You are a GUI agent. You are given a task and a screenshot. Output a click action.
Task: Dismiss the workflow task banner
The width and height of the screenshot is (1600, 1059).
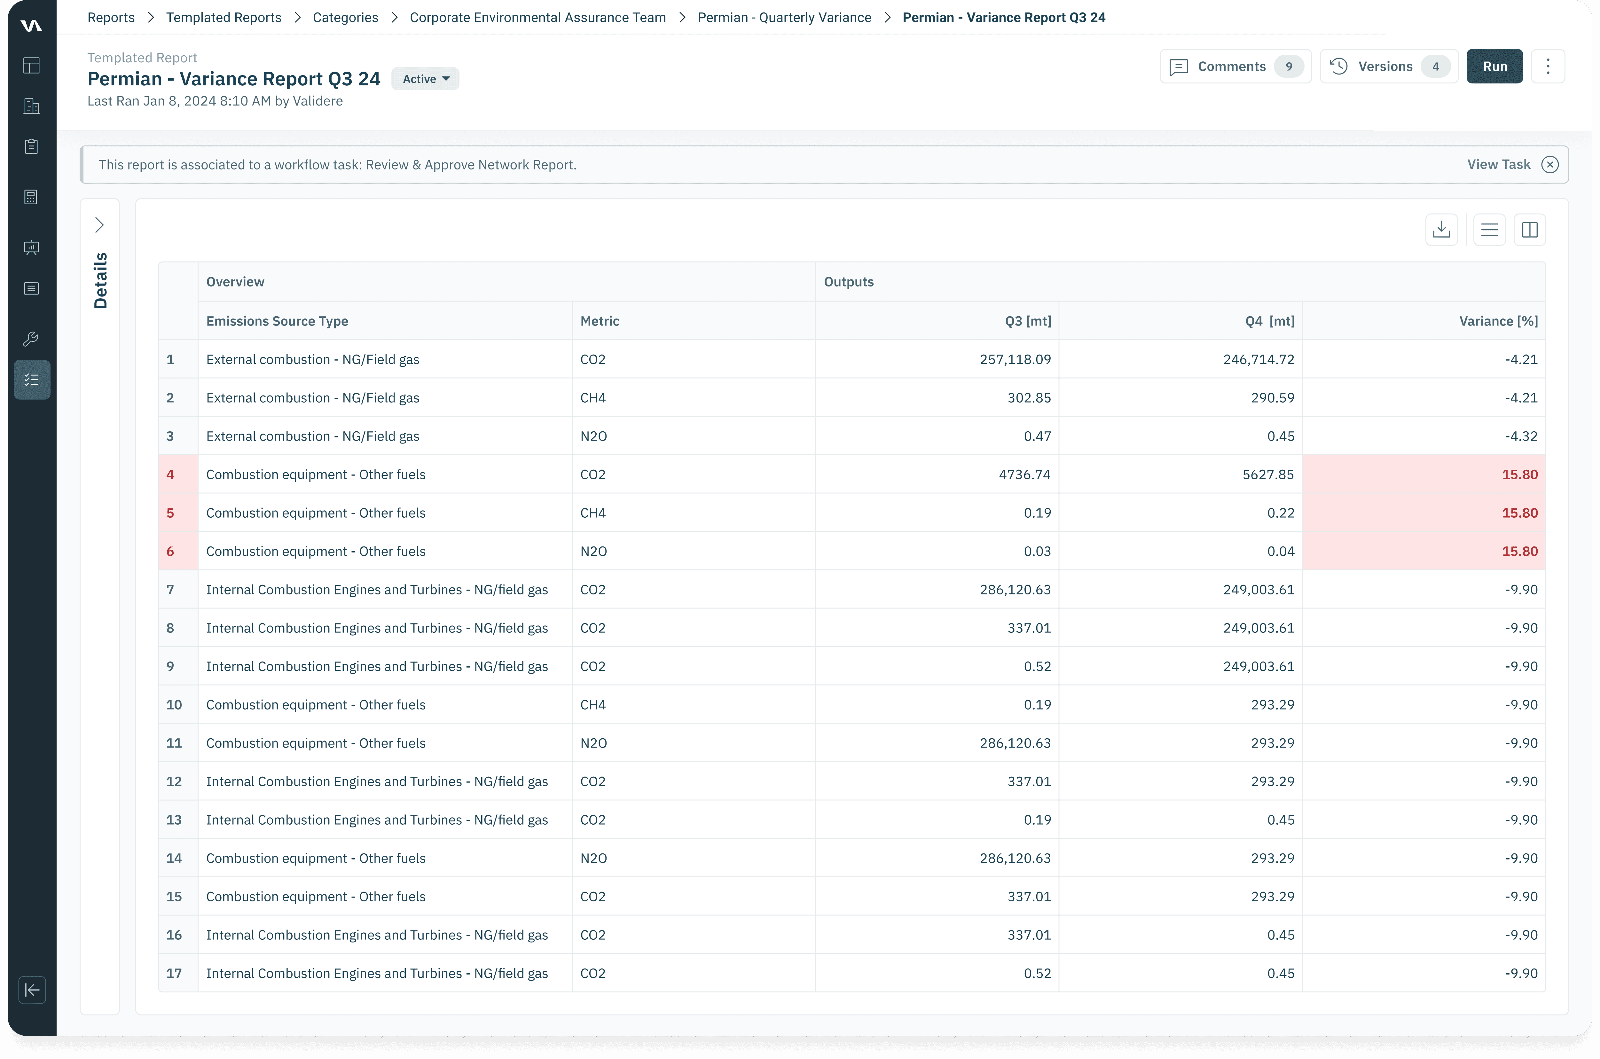pyautogui.click(x=1550, y=165)
